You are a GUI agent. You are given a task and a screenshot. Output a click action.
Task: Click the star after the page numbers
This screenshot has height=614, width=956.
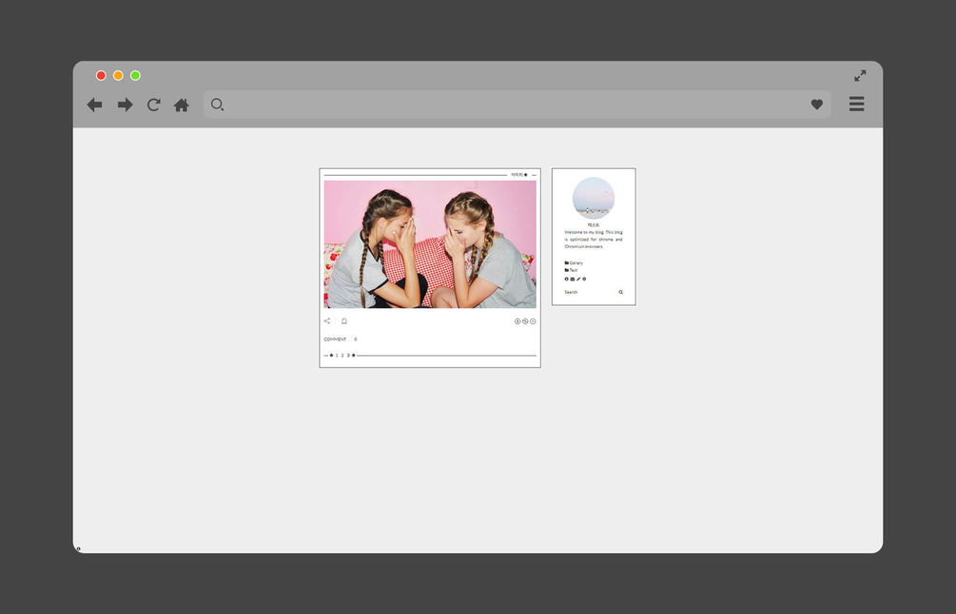coord(354,355)
